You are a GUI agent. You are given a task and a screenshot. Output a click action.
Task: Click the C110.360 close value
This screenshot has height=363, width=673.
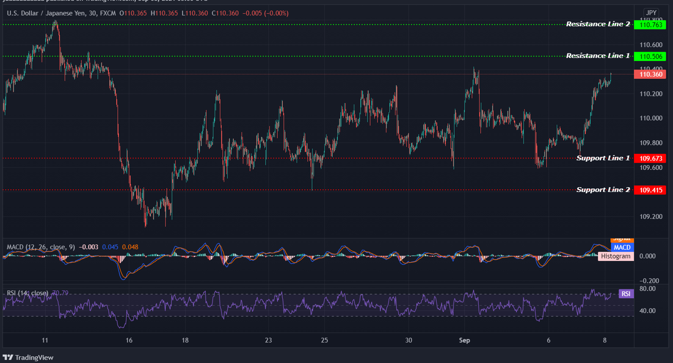click(225, 13)
